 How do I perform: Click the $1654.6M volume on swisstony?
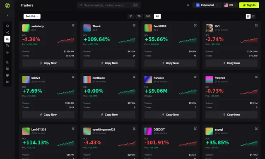69,51
